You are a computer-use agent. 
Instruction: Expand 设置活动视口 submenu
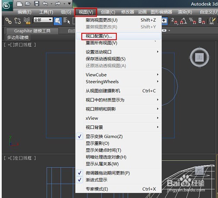coord(118,52)
